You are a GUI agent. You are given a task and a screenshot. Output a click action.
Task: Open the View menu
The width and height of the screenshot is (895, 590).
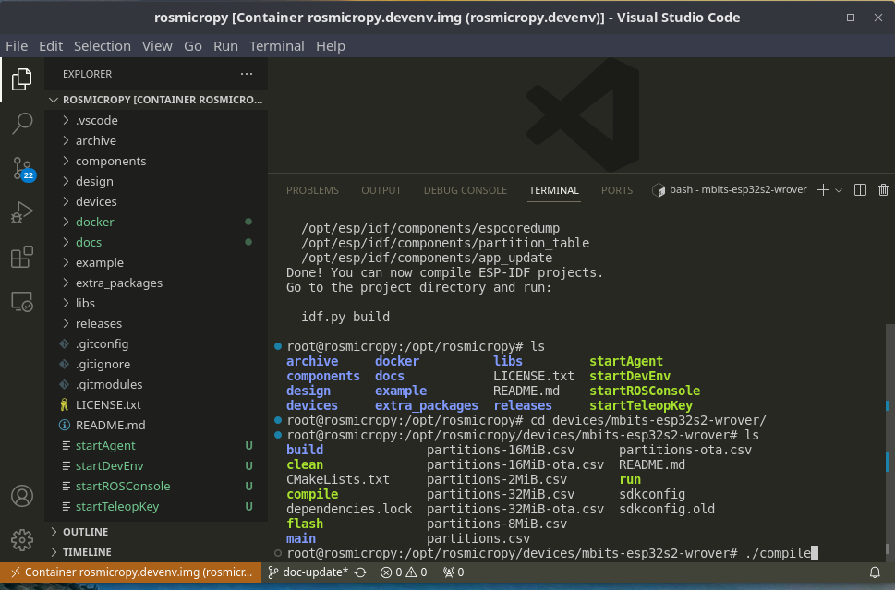(157, 45)
